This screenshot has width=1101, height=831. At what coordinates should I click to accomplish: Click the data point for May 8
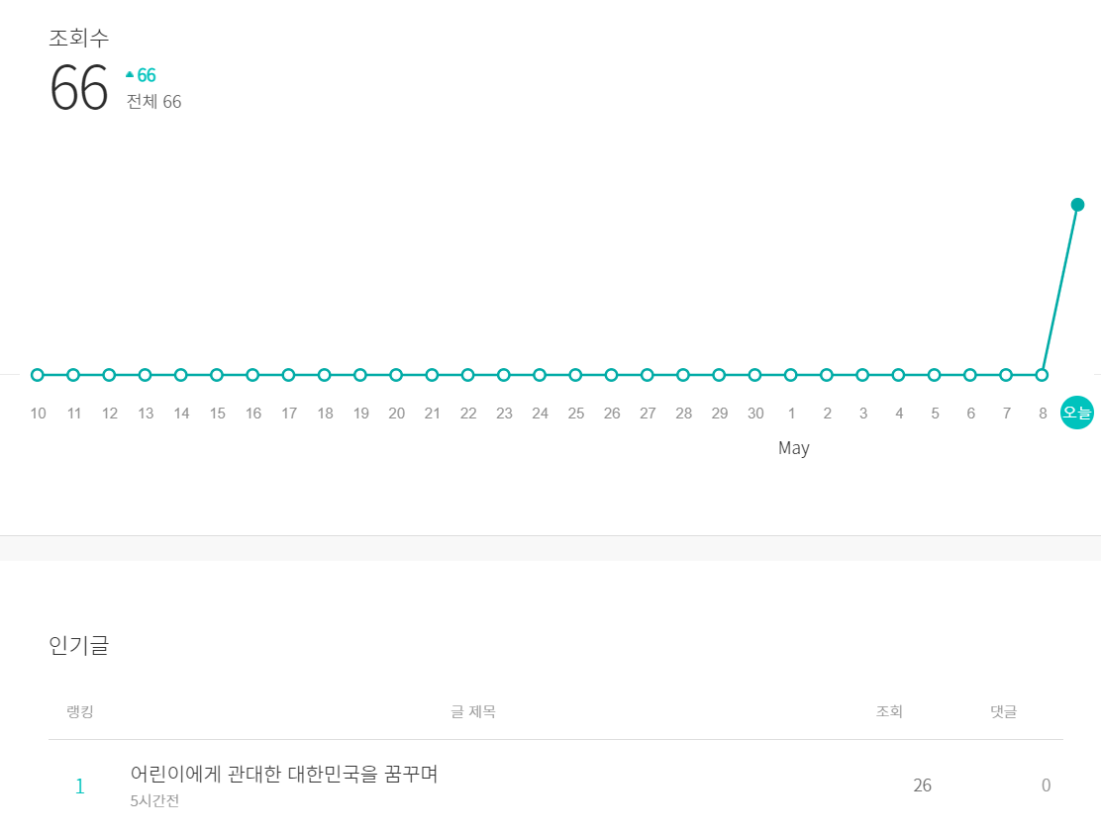[x=1042, y=374]
